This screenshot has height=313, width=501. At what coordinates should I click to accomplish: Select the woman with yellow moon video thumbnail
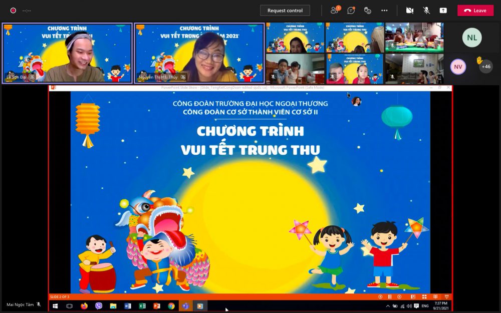pyautogui.click(x=295, y=38)
